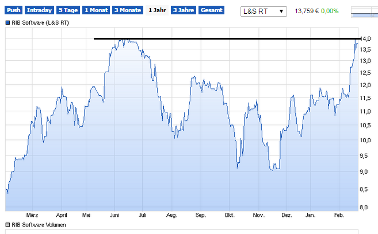The width and height of the screenshot is (378, 234).
Task: Click the green 0.00% change value
Action: [330, 11]
